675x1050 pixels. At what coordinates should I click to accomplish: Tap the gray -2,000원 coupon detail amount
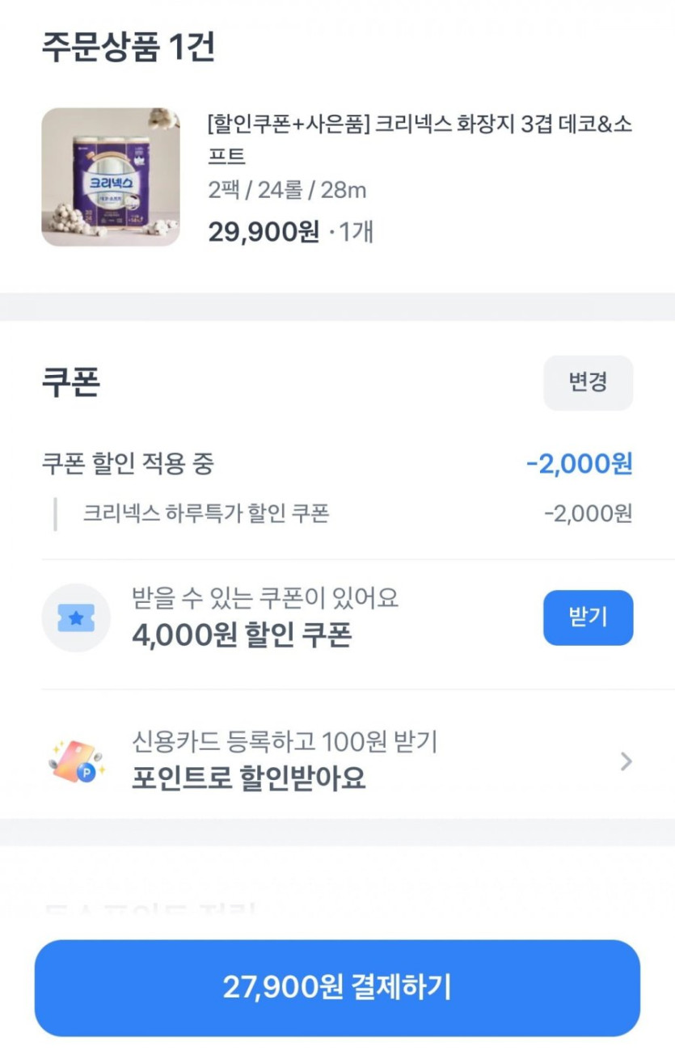coord(588,513)
